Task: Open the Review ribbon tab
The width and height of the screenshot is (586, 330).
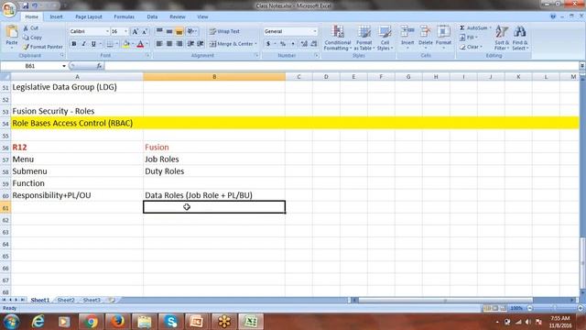Action: [x=178, y=16]
